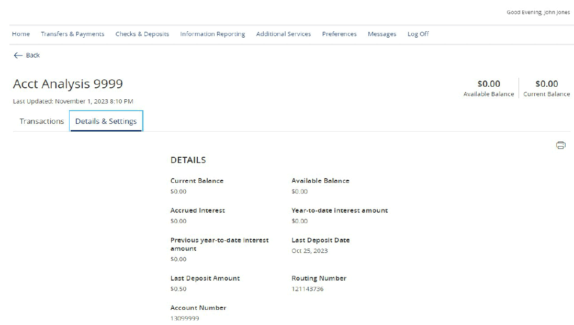Screen dimensions: 574x325
Task: Click the Last Updated timestamp text
Action: tap(73, 101)
